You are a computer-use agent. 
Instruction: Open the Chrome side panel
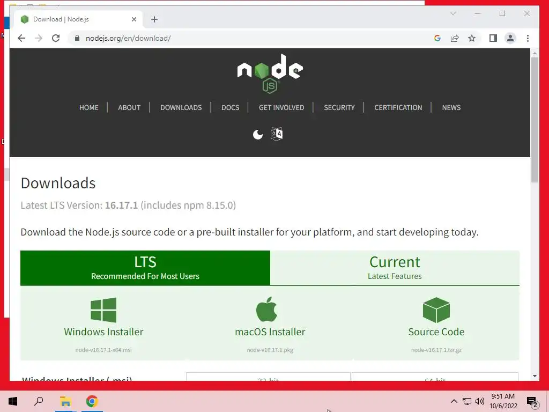493,38
